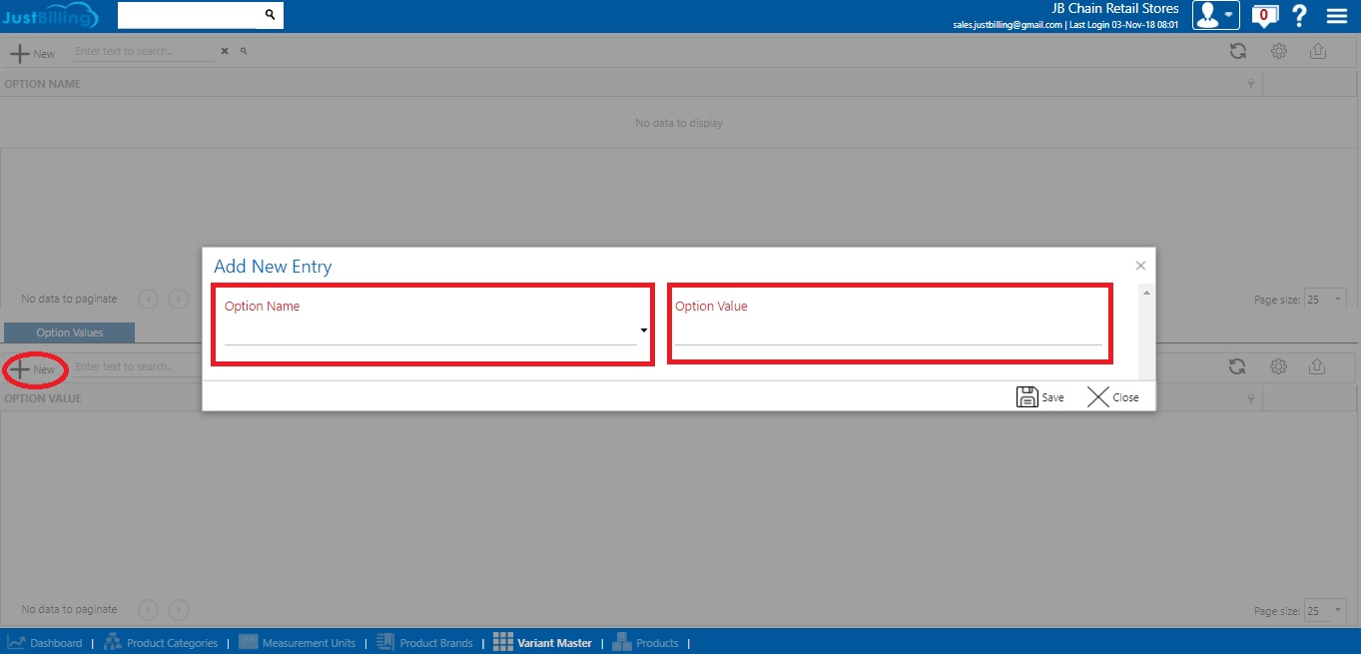Screen dimensions: 1361x654
Task: Click the JB Chain Retail Stores title
Action: click(1115, 8)
